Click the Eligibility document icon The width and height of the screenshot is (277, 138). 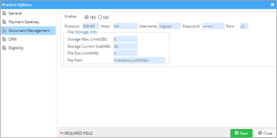tap(4, 48)
